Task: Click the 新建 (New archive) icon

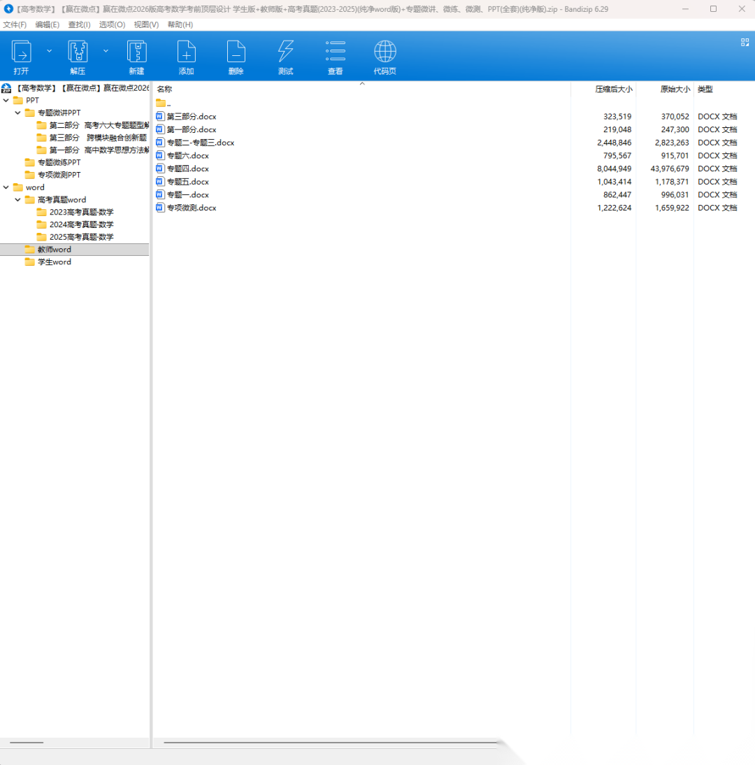Action: [136, 53]
